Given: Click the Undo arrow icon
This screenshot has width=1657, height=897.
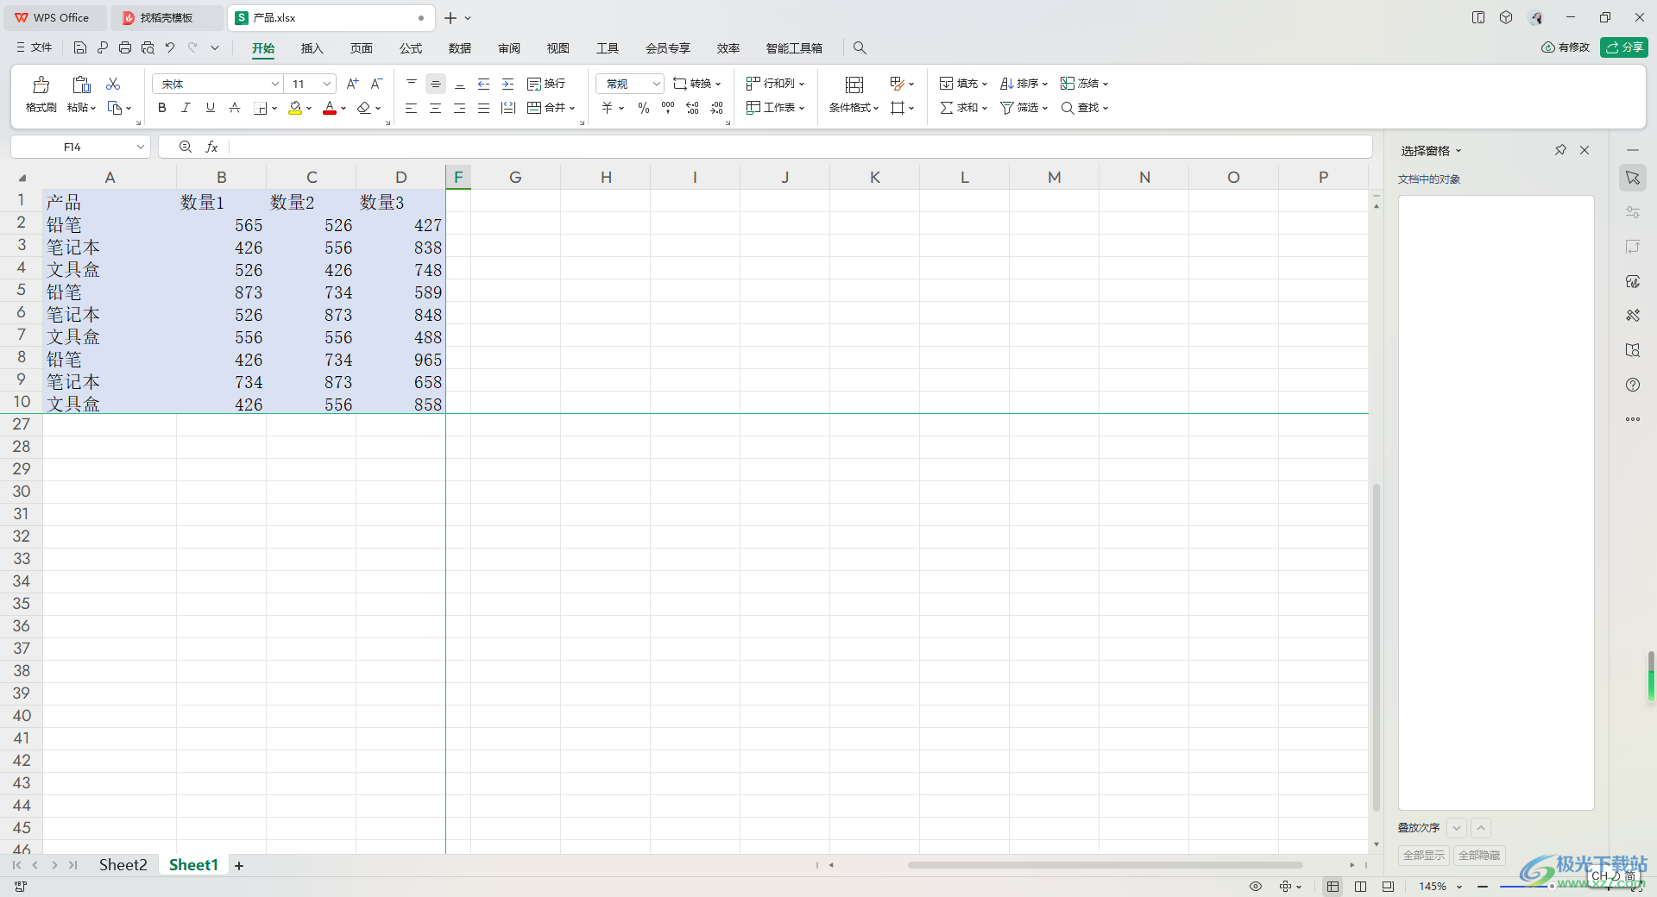Looking at the screenshot, I should coord(170,47).
